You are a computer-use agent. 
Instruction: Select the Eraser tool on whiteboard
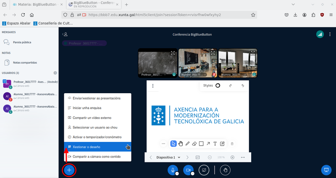pyautogui.click(x=194, y=144)
